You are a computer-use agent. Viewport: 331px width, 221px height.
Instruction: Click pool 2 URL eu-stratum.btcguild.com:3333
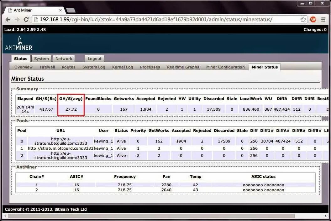(x=60, y=156)
